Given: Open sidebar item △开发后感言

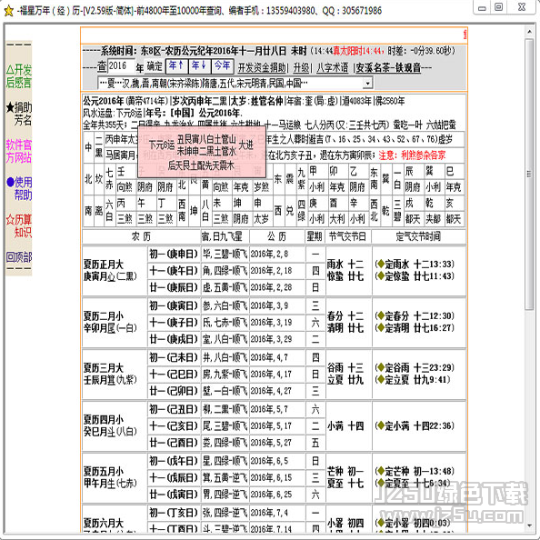Looking at the screenshot, I should [x=19, y=76].
